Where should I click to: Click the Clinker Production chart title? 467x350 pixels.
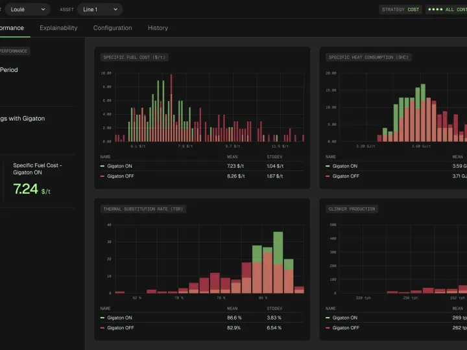pos(352,209)
